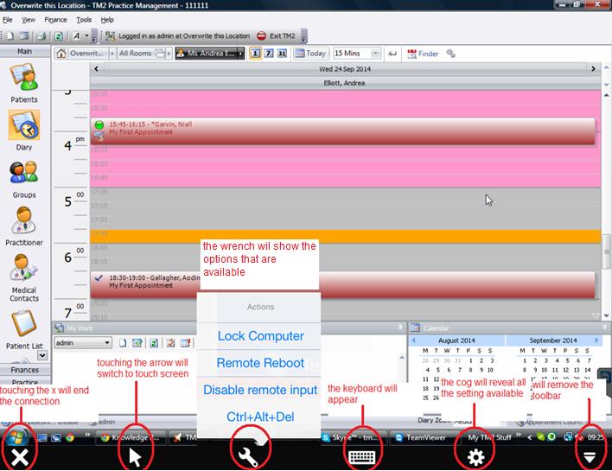The width and height of the screenshot is (612, 471).
Task: Click the toolbar overflow handle after Exit TM2
Action: click(x=304, y=36)
